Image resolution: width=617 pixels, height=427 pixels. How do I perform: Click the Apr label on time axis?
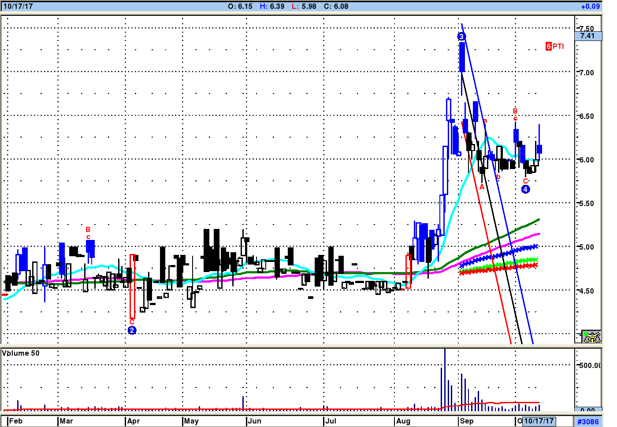[133, 421]
